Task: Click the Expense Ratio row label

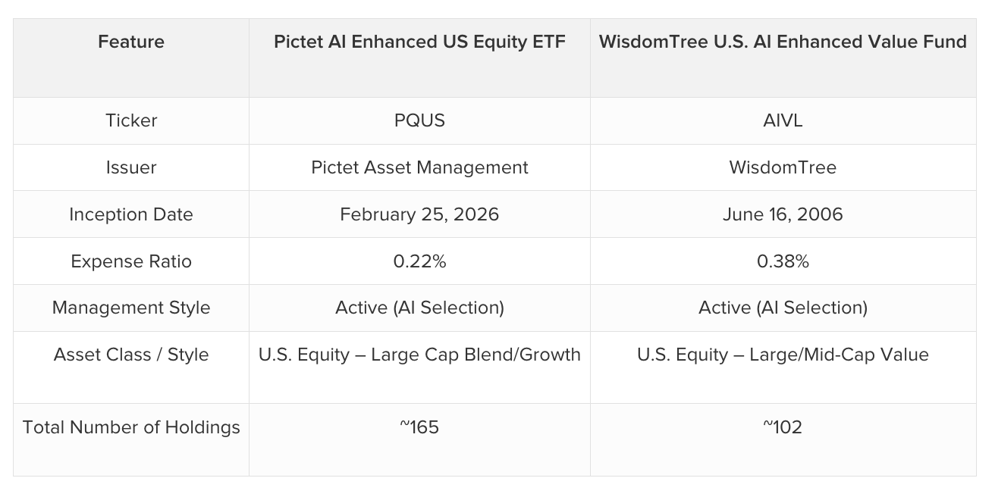Action: (x=131, y=261)
